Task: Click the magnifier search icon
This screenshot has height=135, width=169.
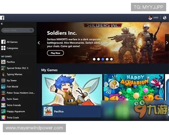Action: pyautogui.click(x=31, y=30)
